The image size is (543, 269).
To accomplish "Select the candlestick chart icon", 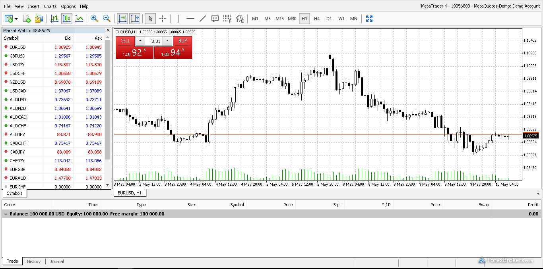I will point(66,18).
